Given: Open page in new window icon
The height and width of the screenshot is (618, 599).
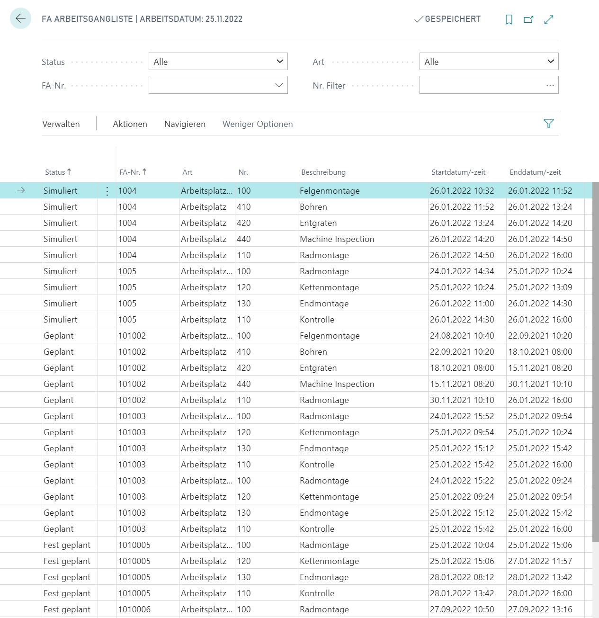Looking at the screenshot, I should tap(528, 19).
